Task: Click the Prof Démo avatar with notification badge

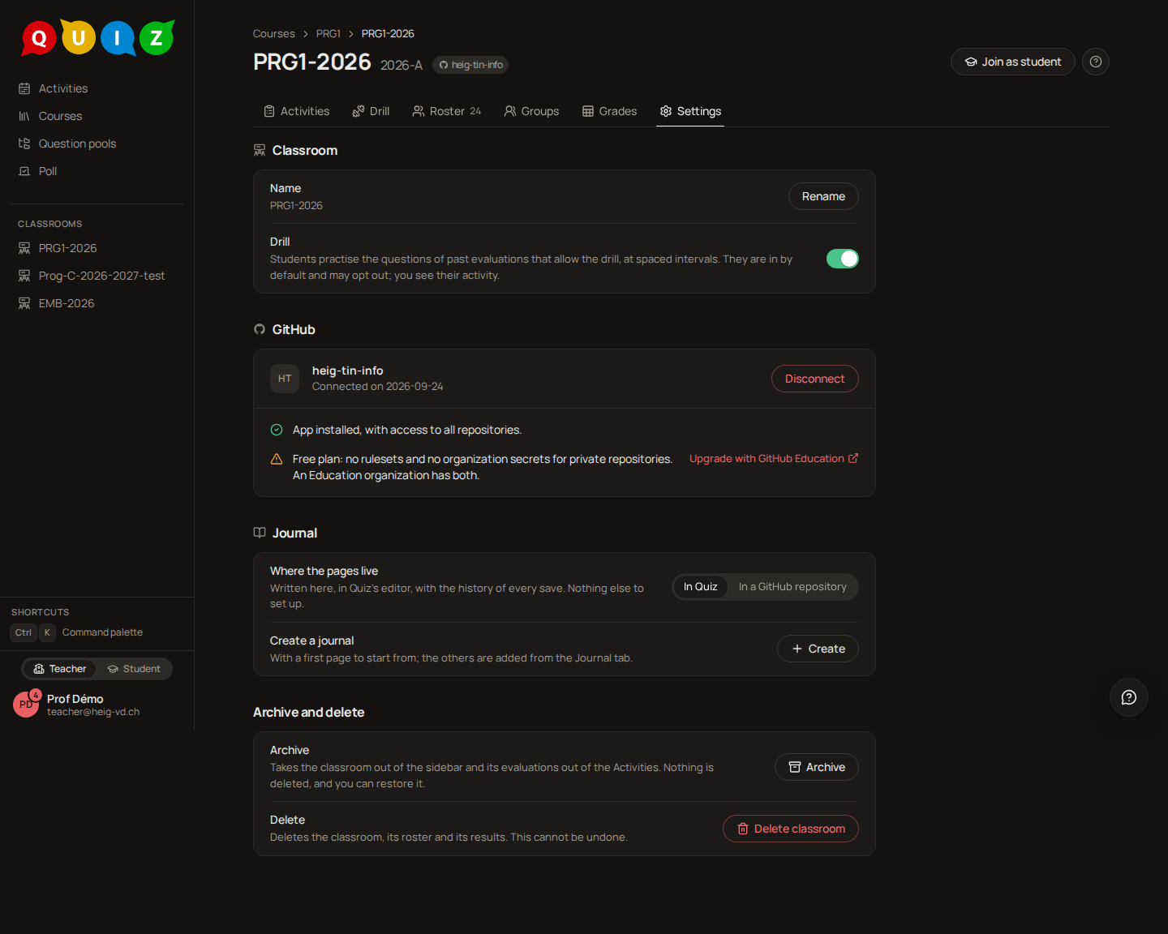Action: point(26,704)
